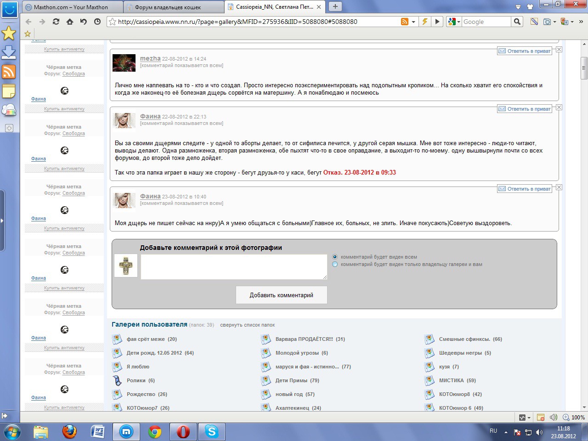Click свернуть список папок link
The image size is (588, 441).
[x=247, y=325]
